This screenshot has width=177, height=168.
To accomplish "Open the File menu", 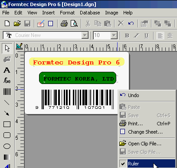I will tap(6, 13).
